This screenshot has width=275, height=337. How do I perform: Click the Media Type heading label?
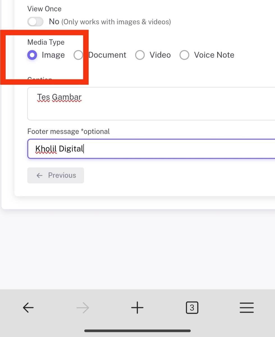pyautogui.click(x=46, y=42)
